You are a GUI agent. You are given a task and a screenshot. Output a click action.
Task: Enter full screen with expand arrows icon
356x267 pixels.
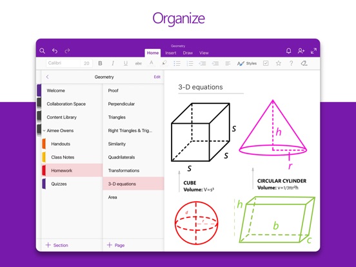click(x=313, y=51)
